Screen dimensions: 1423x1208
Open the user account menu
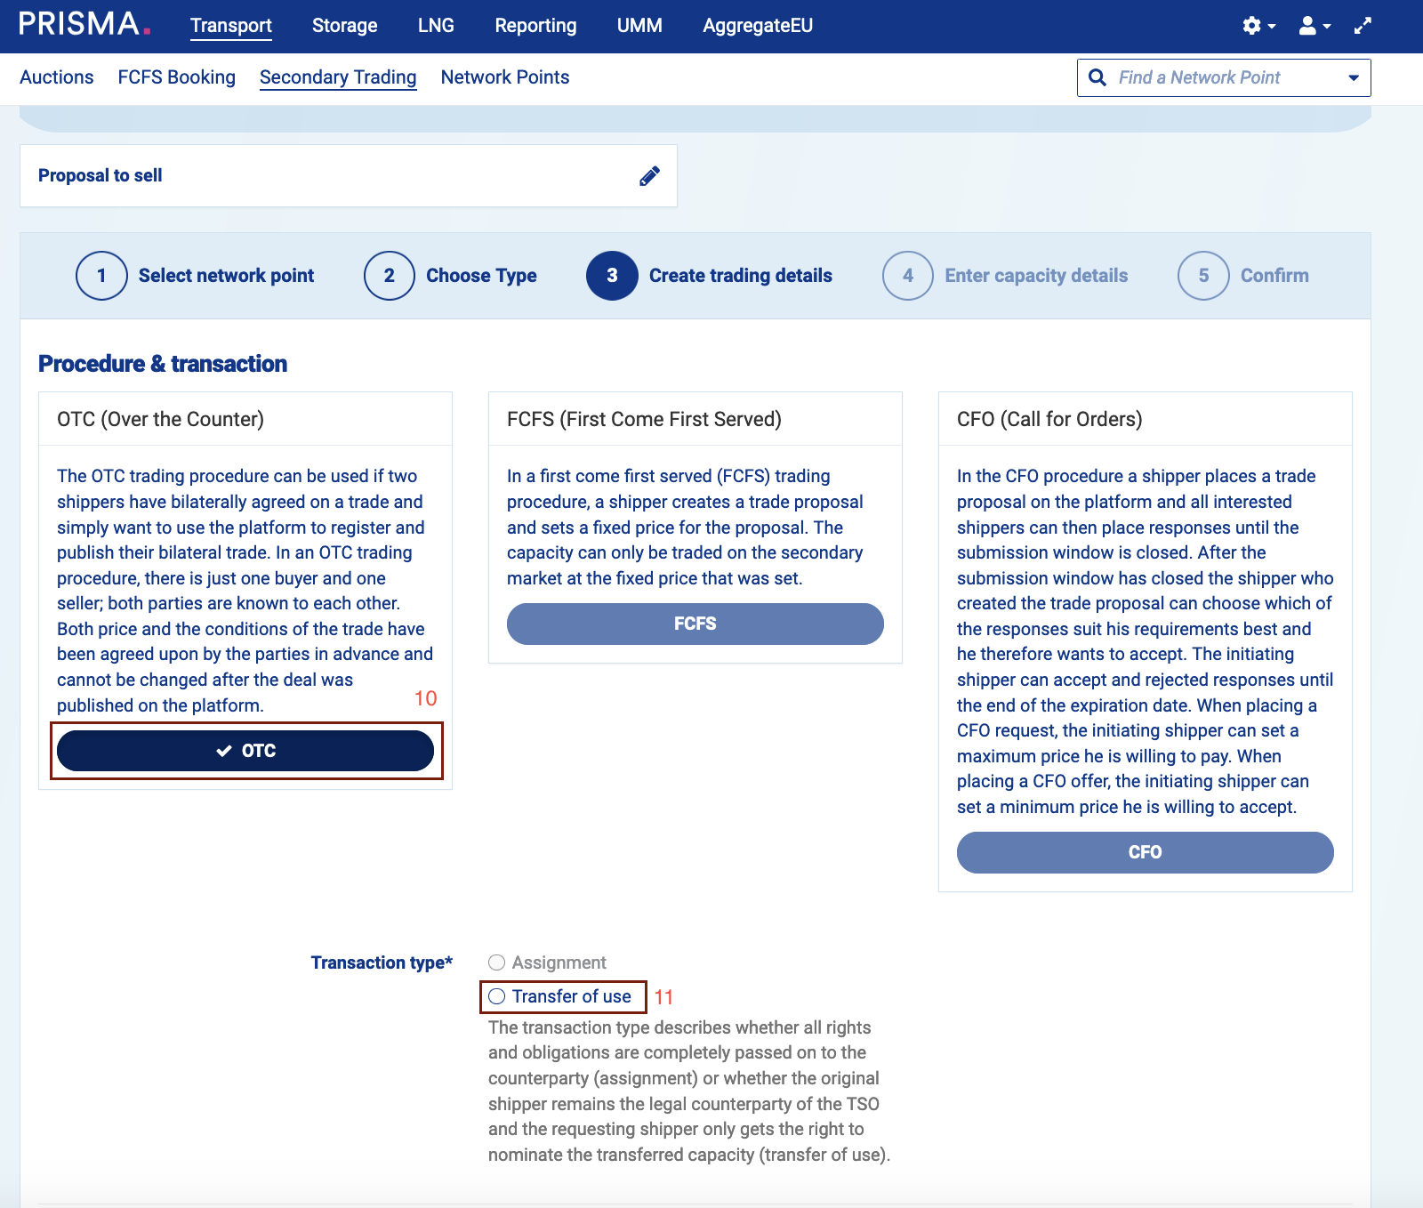1307,26
